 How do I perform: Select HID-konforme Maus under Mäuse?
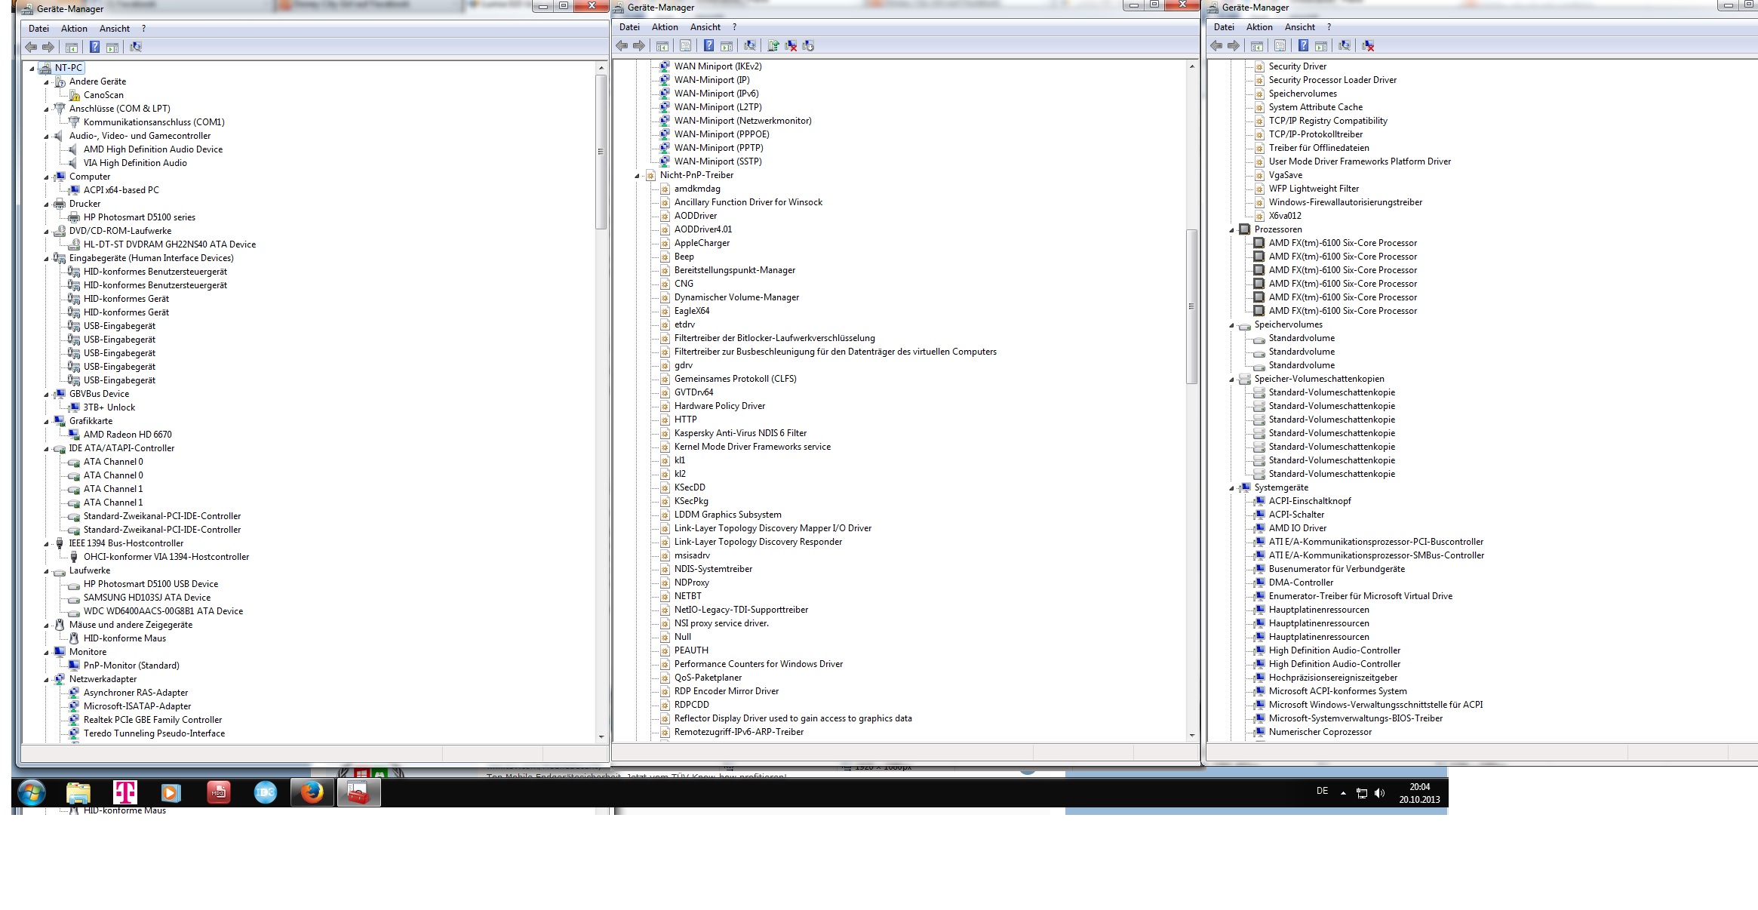coord(124,638)
